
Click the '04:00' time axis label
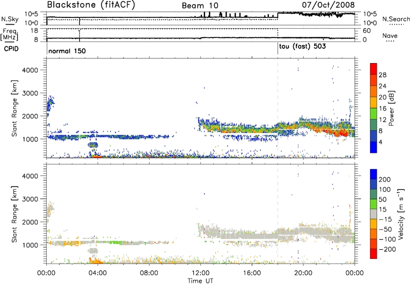point(97,273)
